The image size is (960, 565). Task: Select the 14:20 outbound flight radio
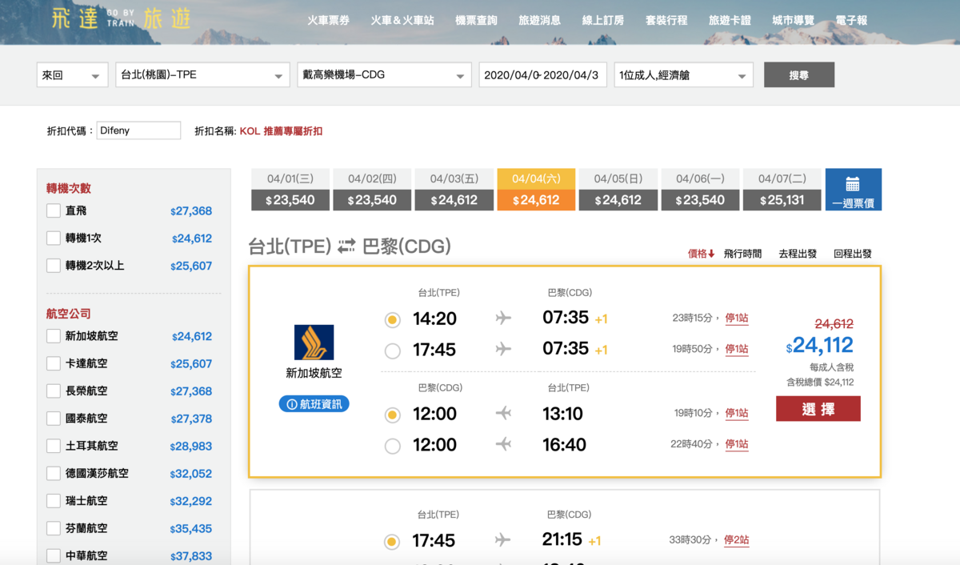(x=392, y=319)
